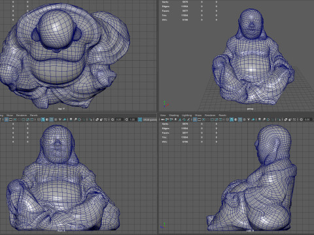
Task: Open View menu in side view panel
Action: coord(163,116)
